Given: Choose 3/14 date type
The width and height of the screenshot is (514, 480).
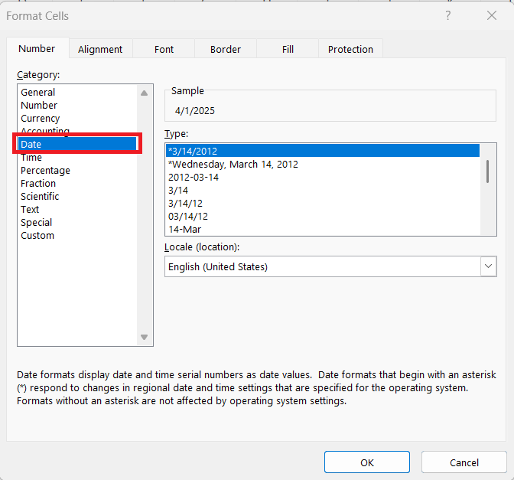Looking at the screenshot, I should [x=323, y=191].
